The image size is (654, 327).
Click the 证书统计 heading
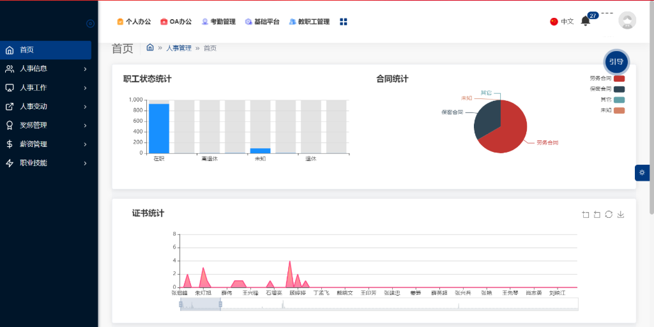click(x=148, y=213)
